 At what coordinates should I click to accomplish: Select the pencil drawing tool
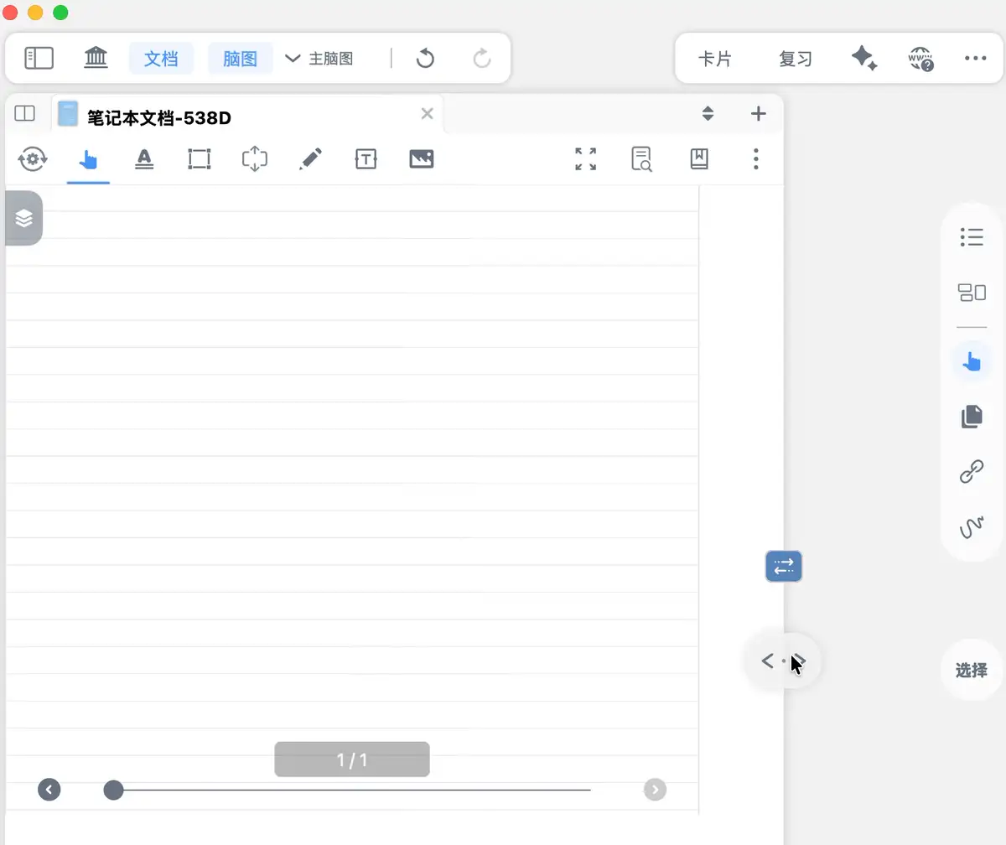[310, 159]
